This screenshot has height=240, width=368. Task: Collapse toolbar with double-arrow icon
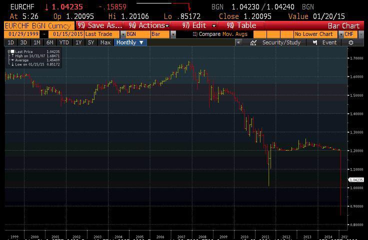click(239, 43)
